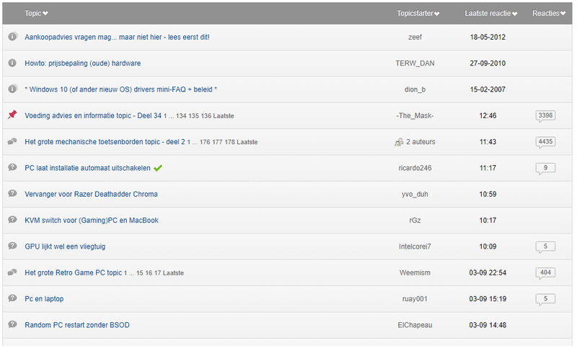Open topic Random PC restart zonder BSOD
577x356 pixels.
(77, 325)
